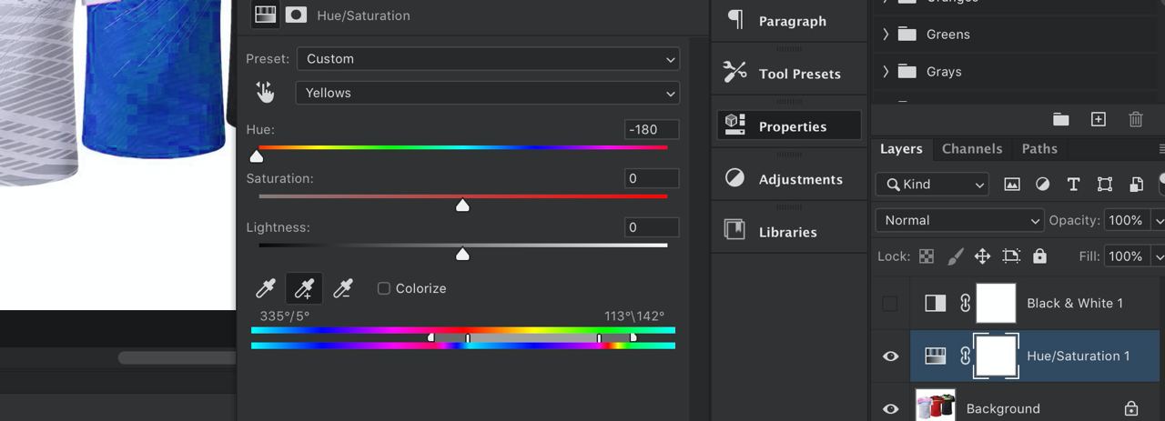Screen dimensions: 1165x421
Task: Show the Black & White 1 layer
Action: [890, 303]
